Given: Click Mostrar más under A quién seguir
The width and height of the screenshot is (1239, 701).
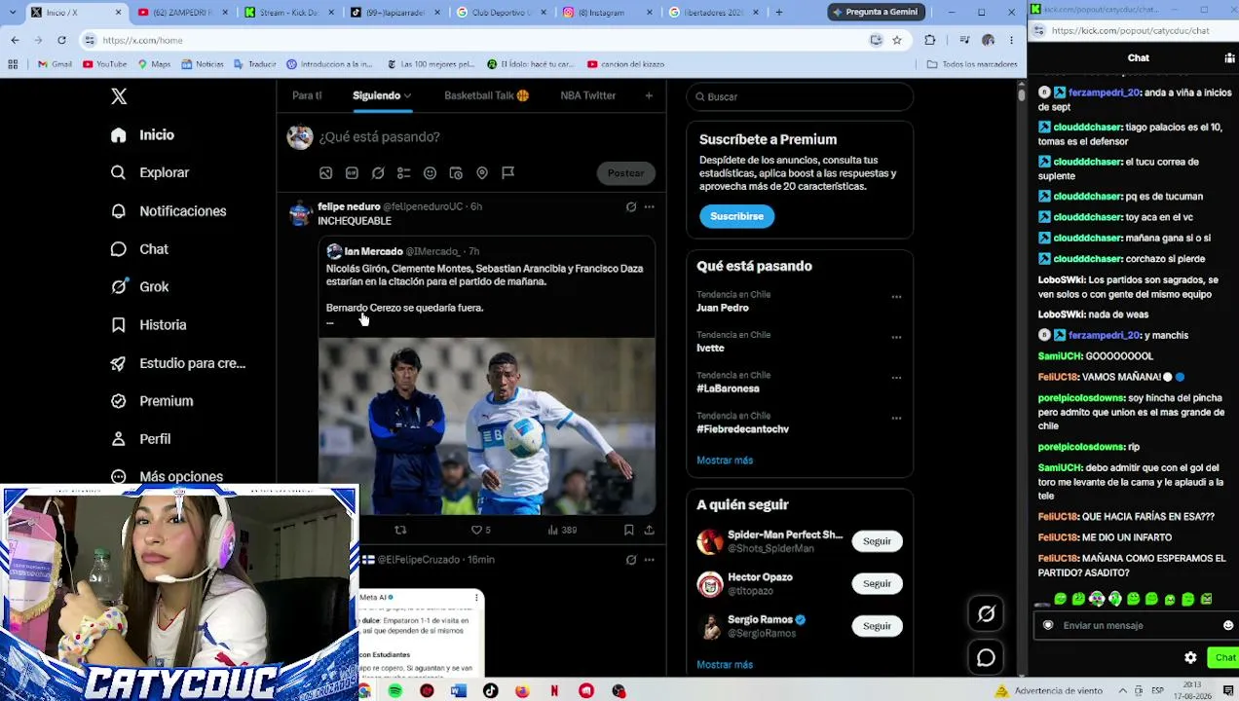Looking at the screenshot, I should coord(725,665).
